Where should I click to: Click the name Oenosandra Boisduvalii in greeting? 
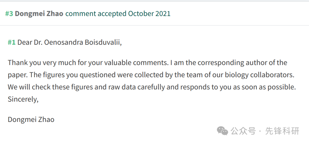tap(83, 42)
